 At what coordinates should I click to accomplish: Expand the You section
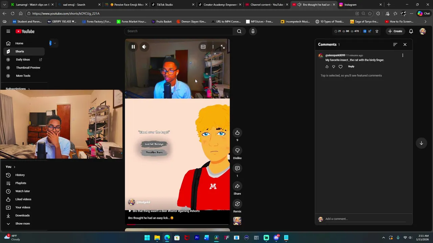[x=10, y=167]
